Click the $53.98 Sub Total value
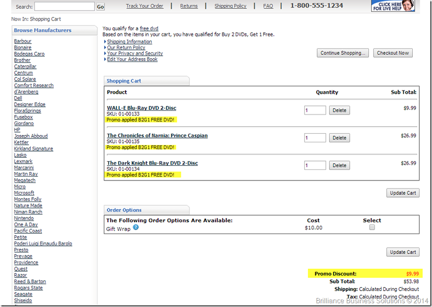 412,281
